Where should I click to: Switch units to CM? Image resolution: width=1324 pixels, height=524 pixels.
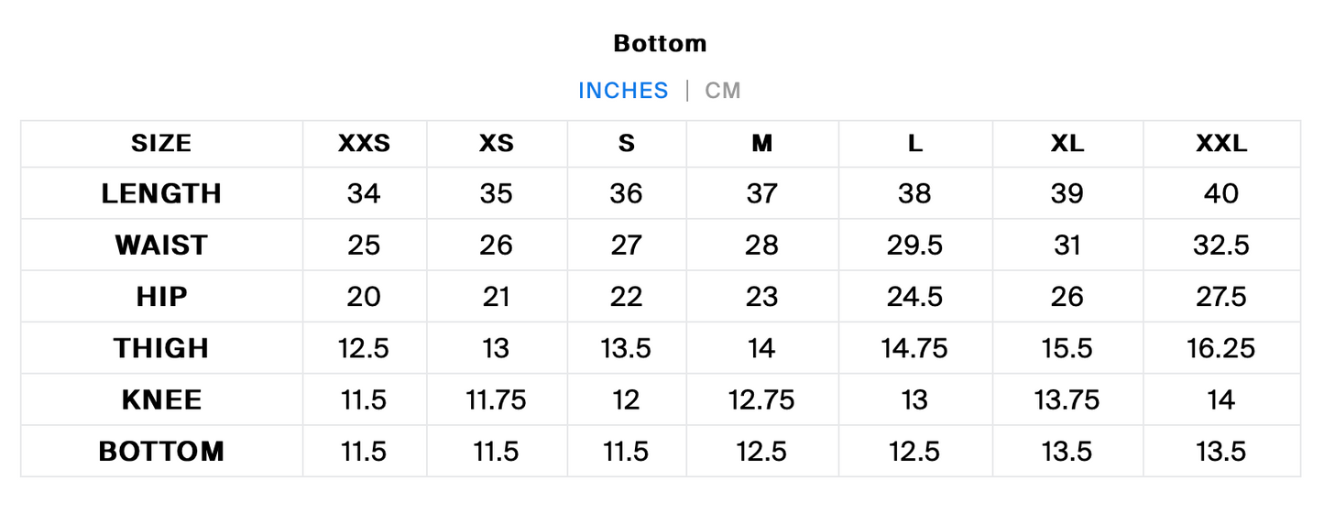pyautogui.click(x=722, y=91)
